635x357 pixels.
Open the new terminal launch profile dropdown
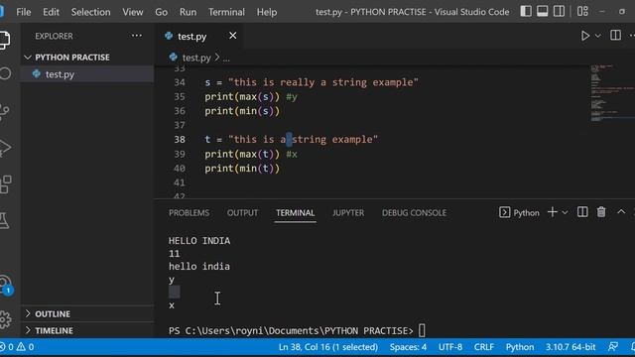[x=565, y=212]
